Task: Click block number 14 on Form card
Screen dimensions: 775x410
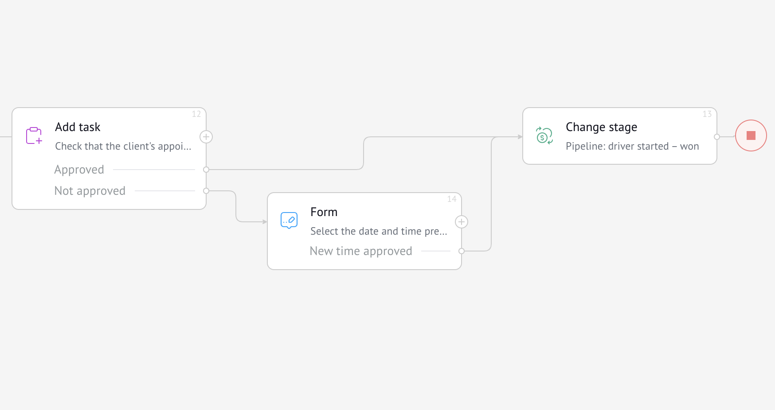Action: 452,199
